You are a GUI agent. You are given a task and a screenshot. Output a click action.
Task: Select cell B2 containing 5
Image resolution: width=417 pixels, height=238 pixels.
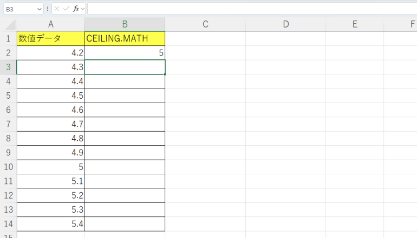125,53
